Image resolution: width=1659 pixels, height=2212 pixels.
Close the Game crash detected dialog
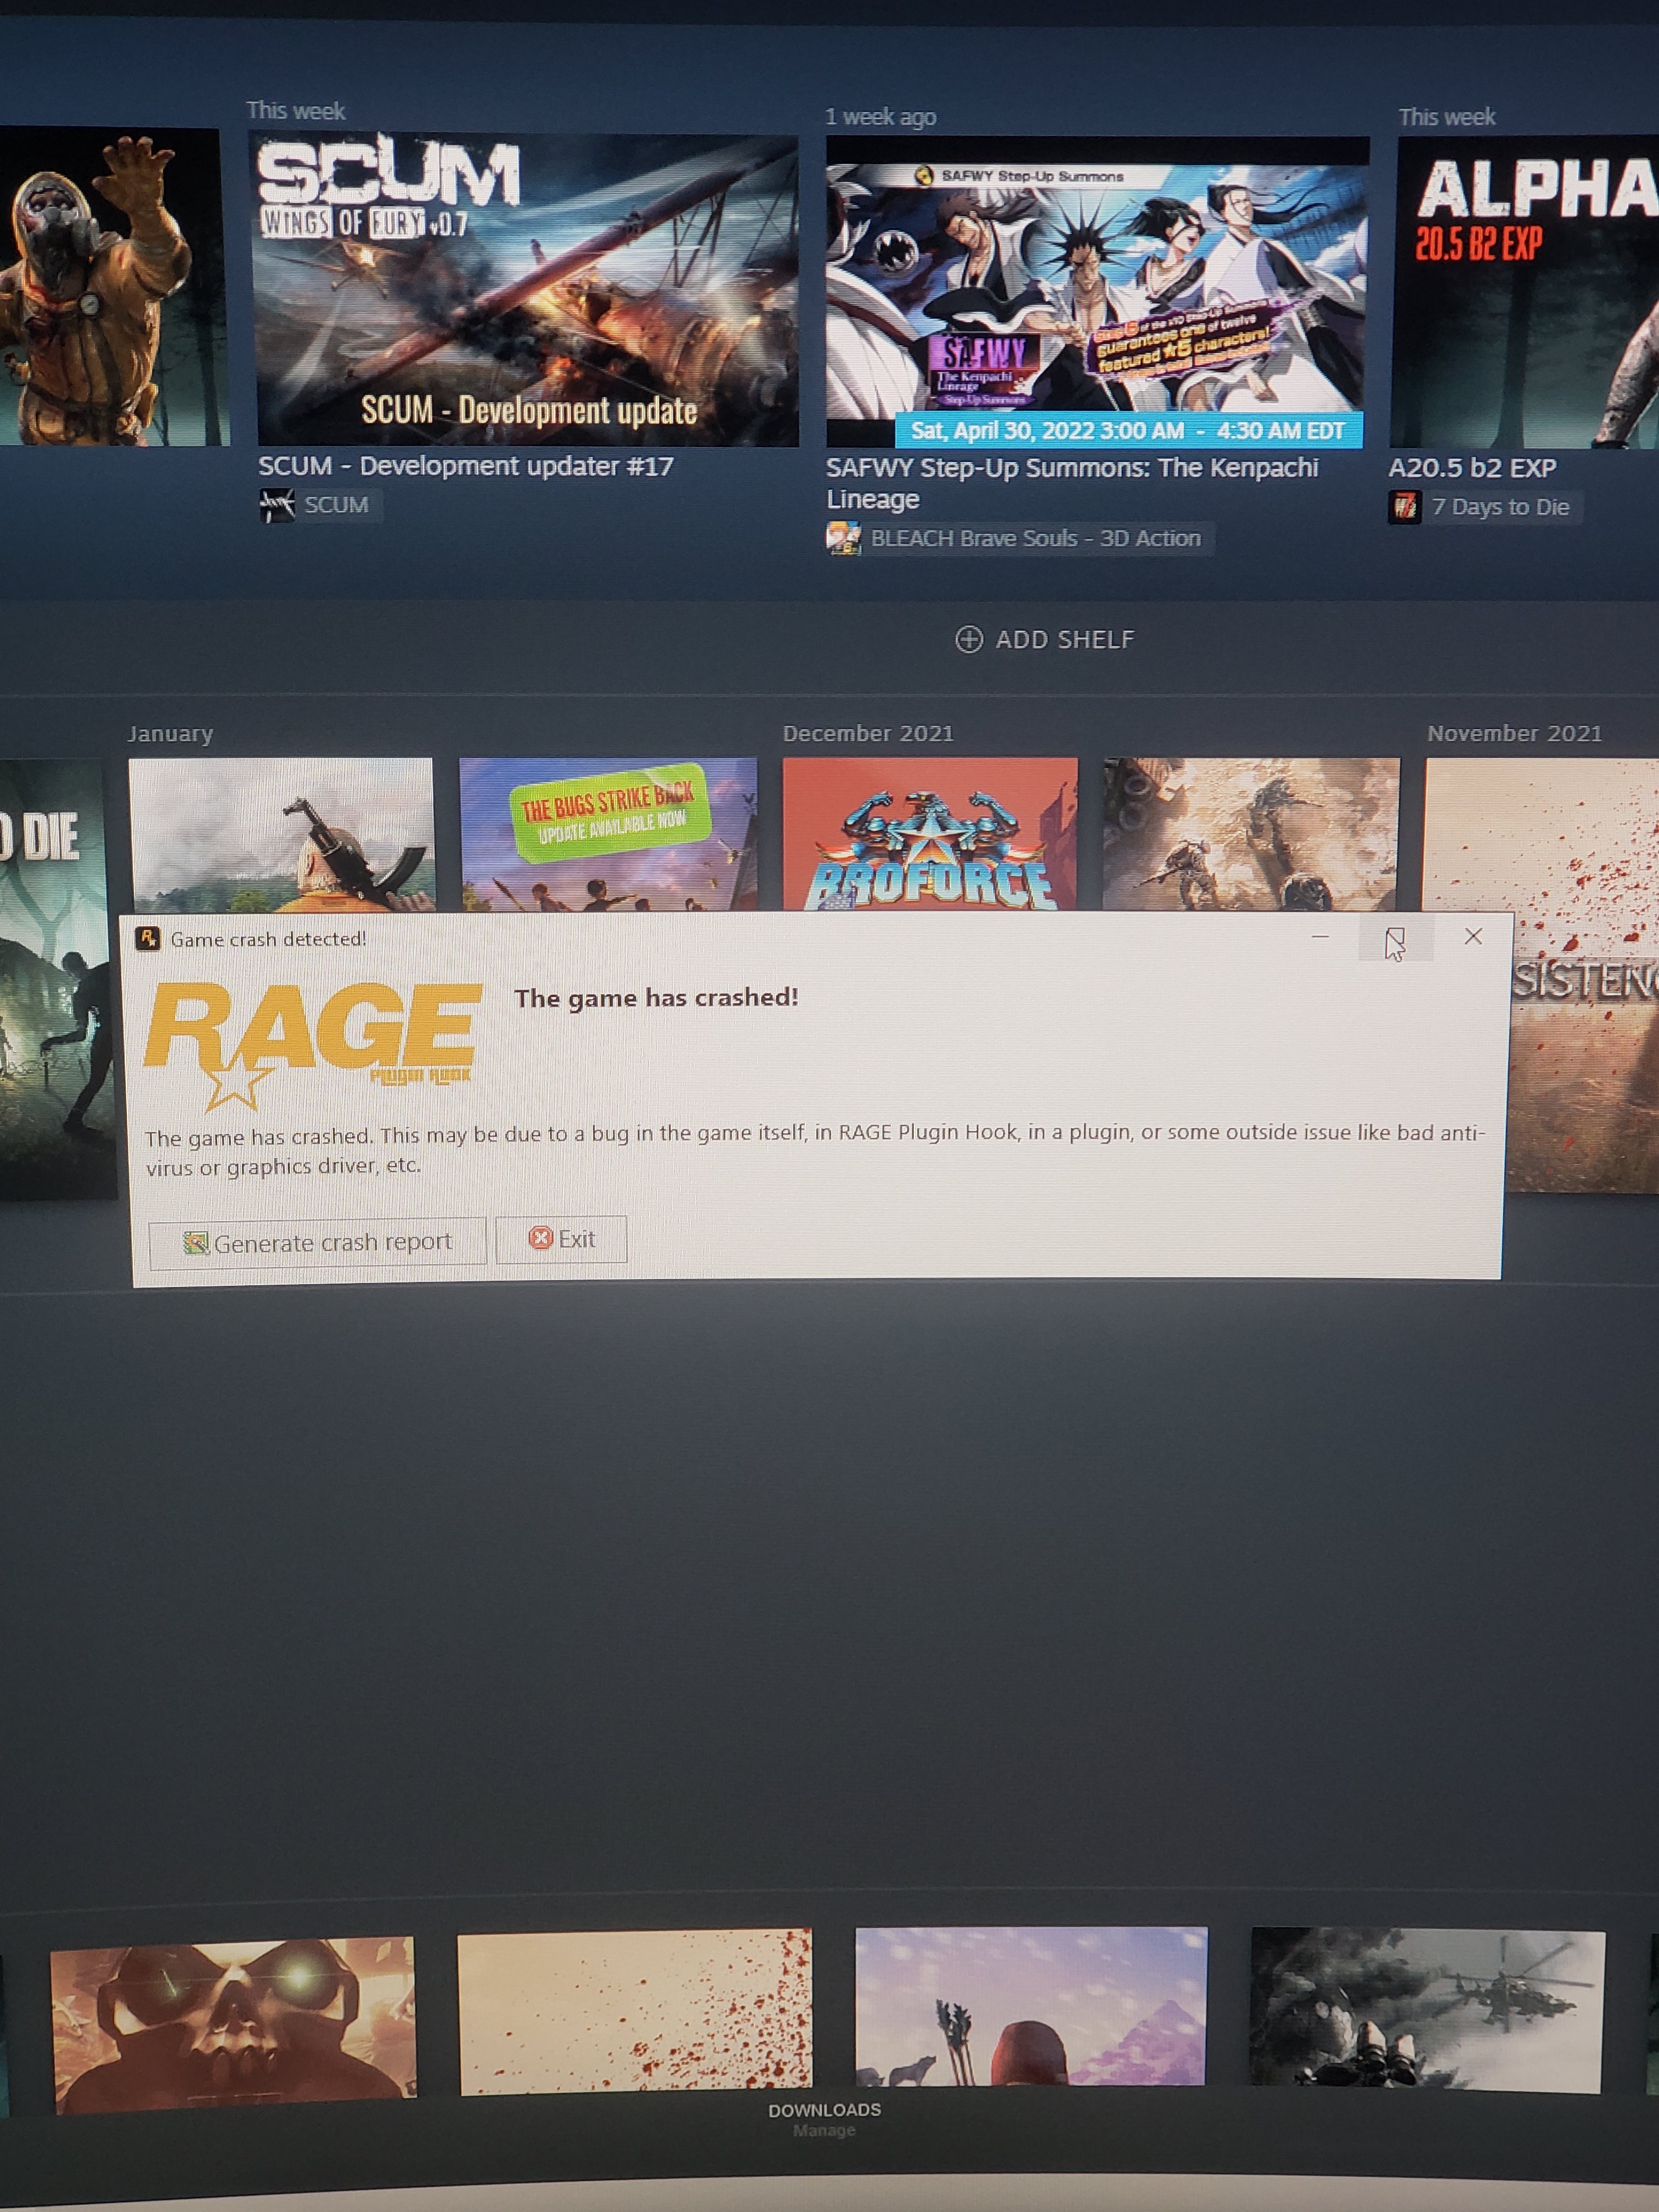(x=1473, y=937)
